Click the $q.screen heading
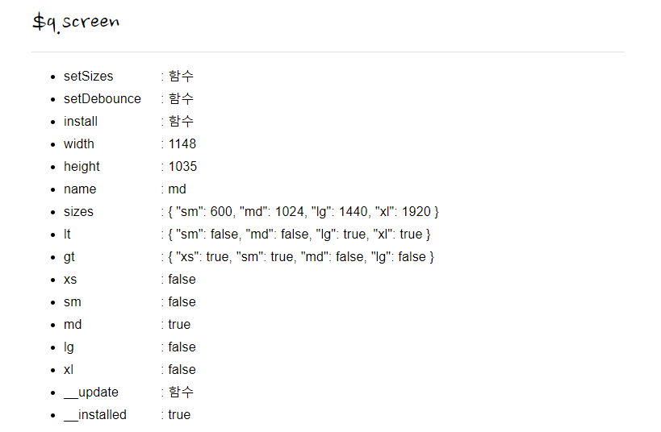The width and height of the screenshot is (661, 432). [77, 23]
